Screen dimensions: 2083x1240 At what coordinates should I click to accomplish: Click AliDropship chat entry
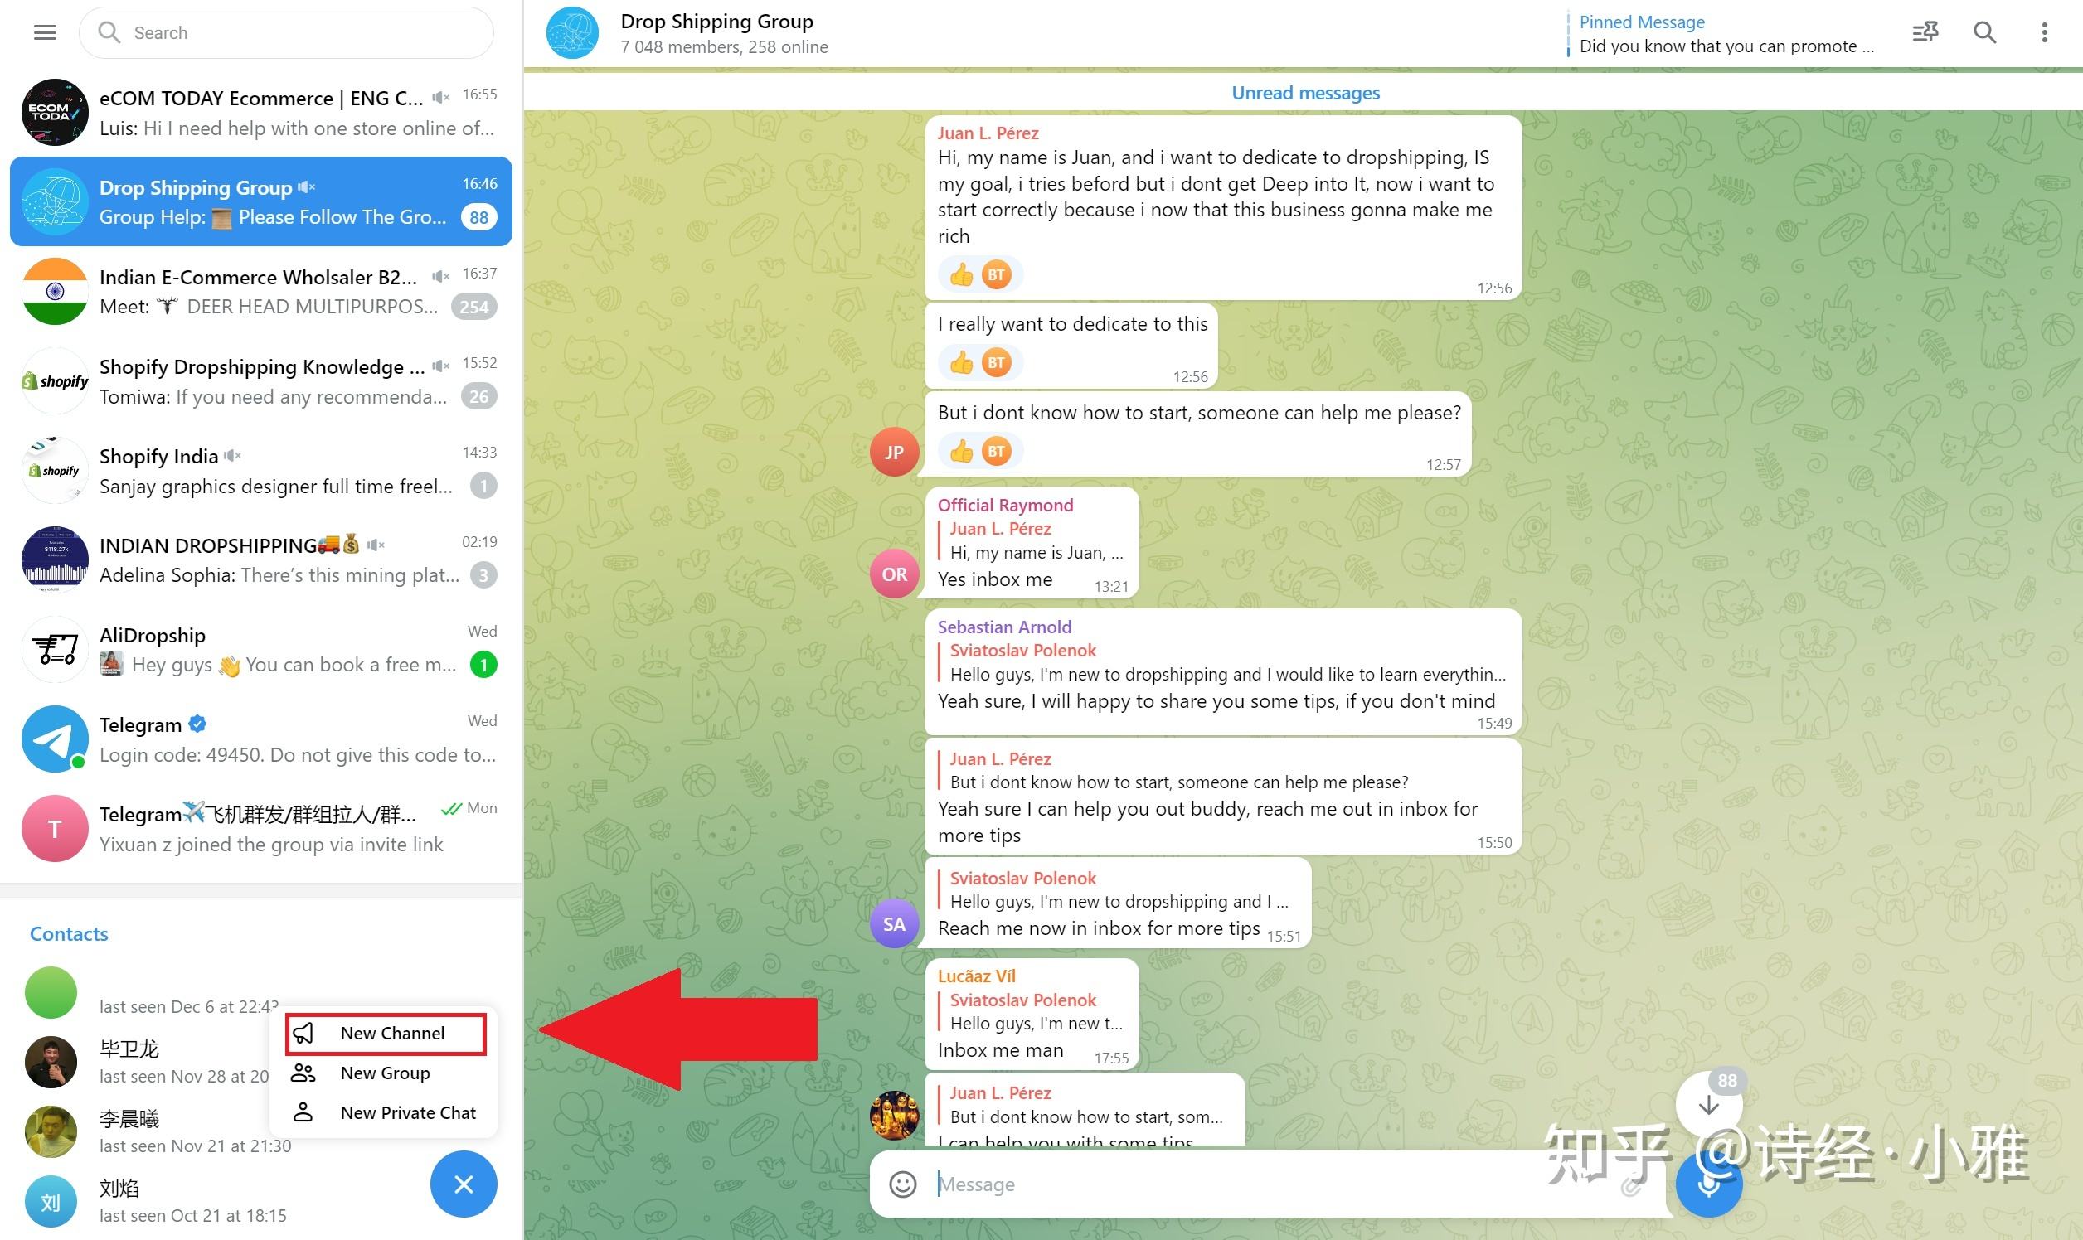263,650
